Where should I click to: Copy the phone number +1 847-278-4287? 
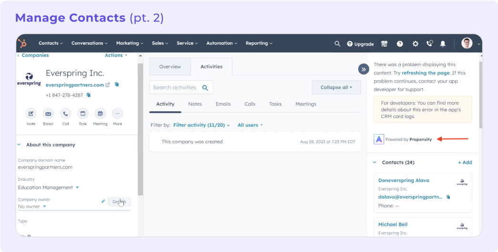(89, 95)
